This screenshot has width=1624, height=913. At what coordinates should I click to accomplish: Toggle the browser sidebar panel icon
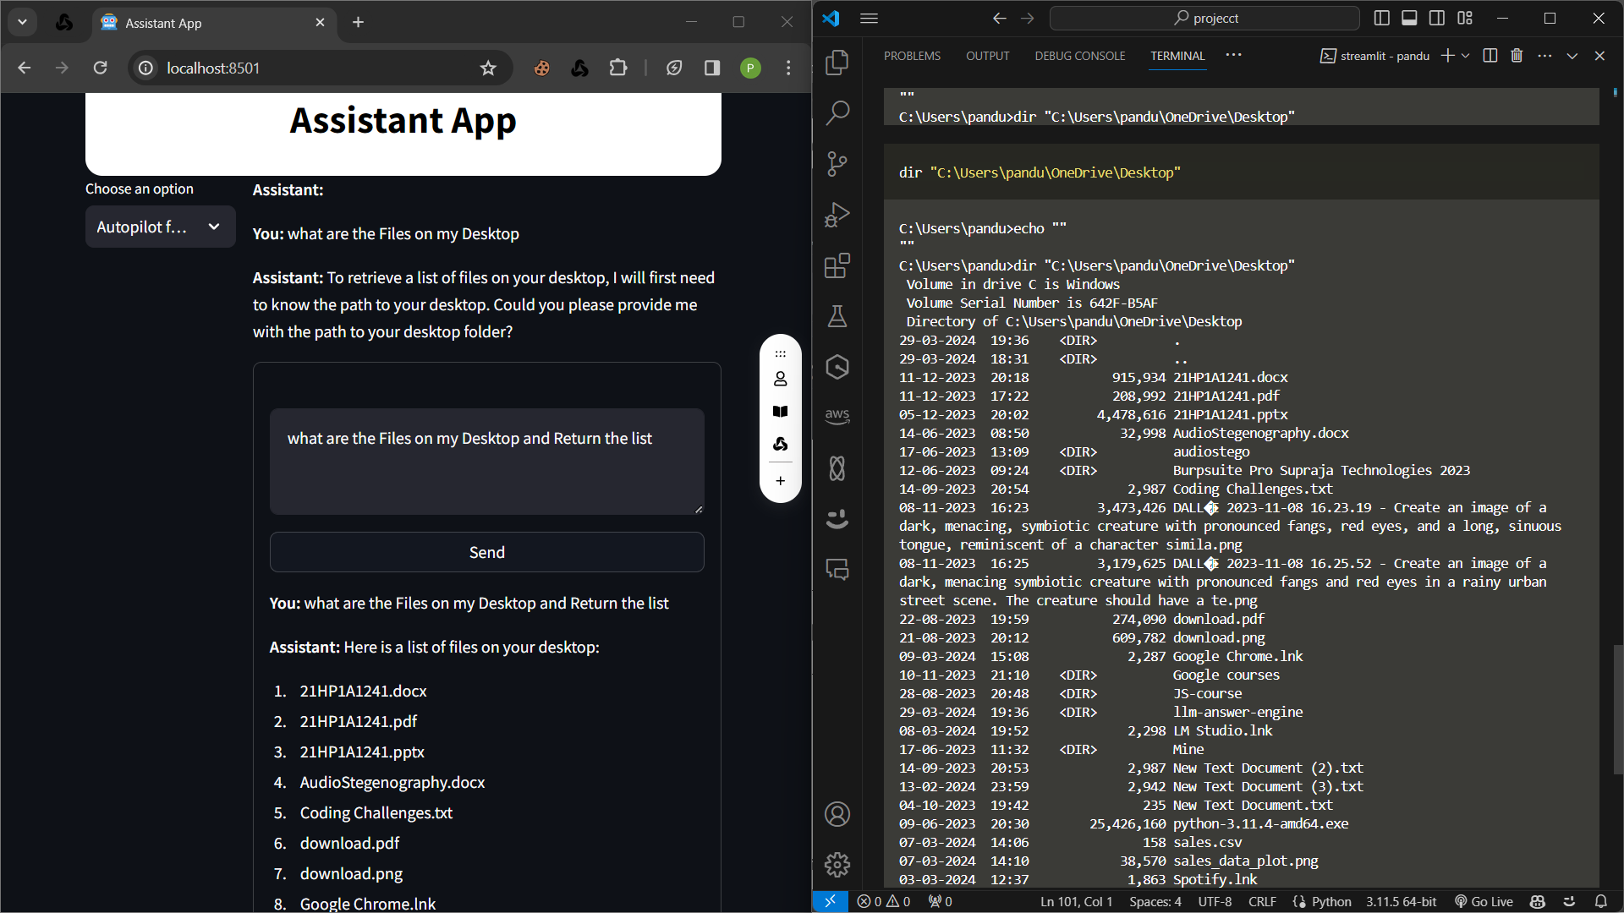click(x=711, y=68)
